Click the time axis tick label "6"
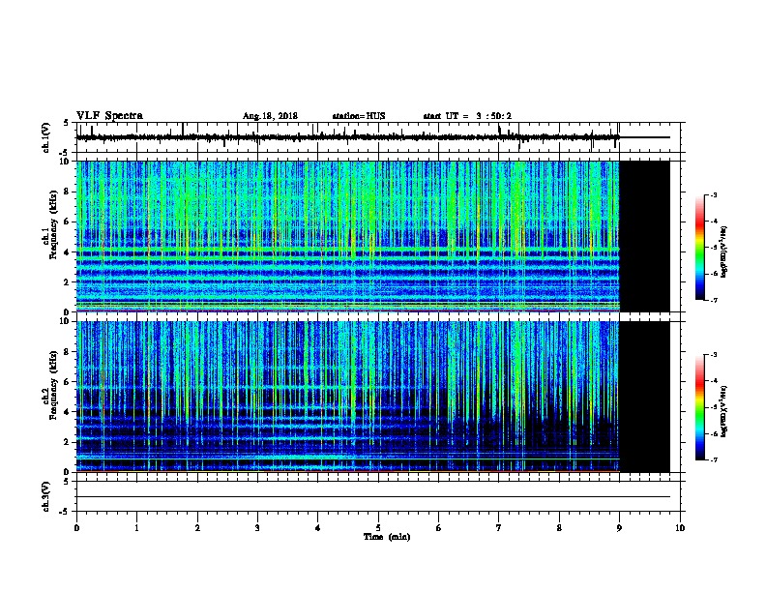The height and width of the screenshot is (592, 766). pos(438,528)
